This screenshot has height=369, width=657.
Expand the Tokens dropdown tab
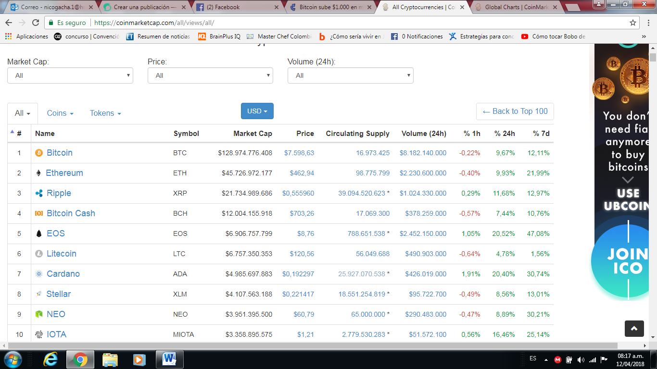[105, 113]
